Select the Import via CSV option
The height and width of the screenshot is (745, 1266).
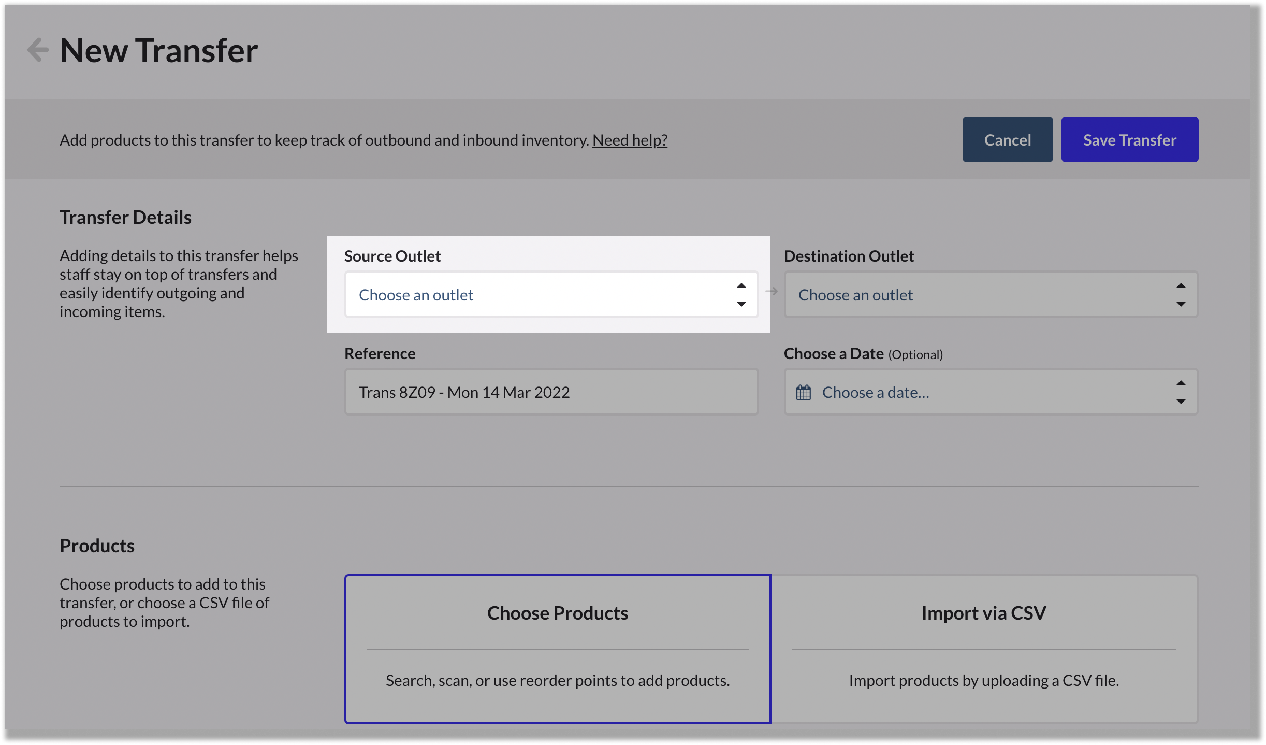coord(983,649)
